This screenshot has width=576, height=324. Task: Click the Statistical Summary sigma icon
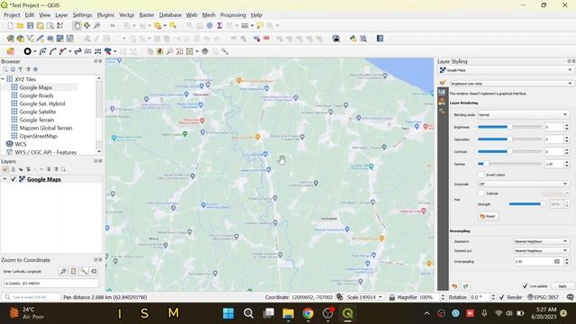[220, 25]
